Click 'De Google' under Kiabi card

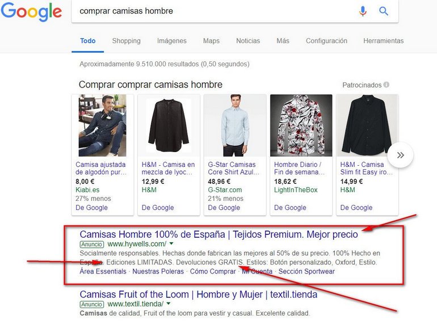[x=91, y=208]
